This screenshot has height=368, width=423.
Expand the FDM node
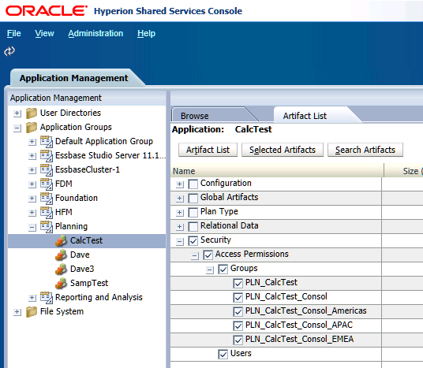coord(32,184)
